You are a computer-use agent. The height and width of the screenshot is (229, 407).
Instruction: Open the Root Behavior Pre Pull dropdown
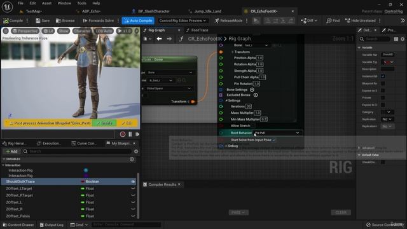pos(277,133)
